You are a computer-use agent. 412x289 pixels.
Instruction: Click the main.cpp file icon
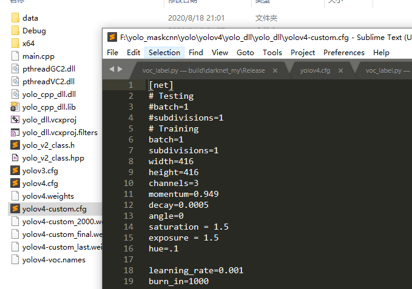point(15,56)
